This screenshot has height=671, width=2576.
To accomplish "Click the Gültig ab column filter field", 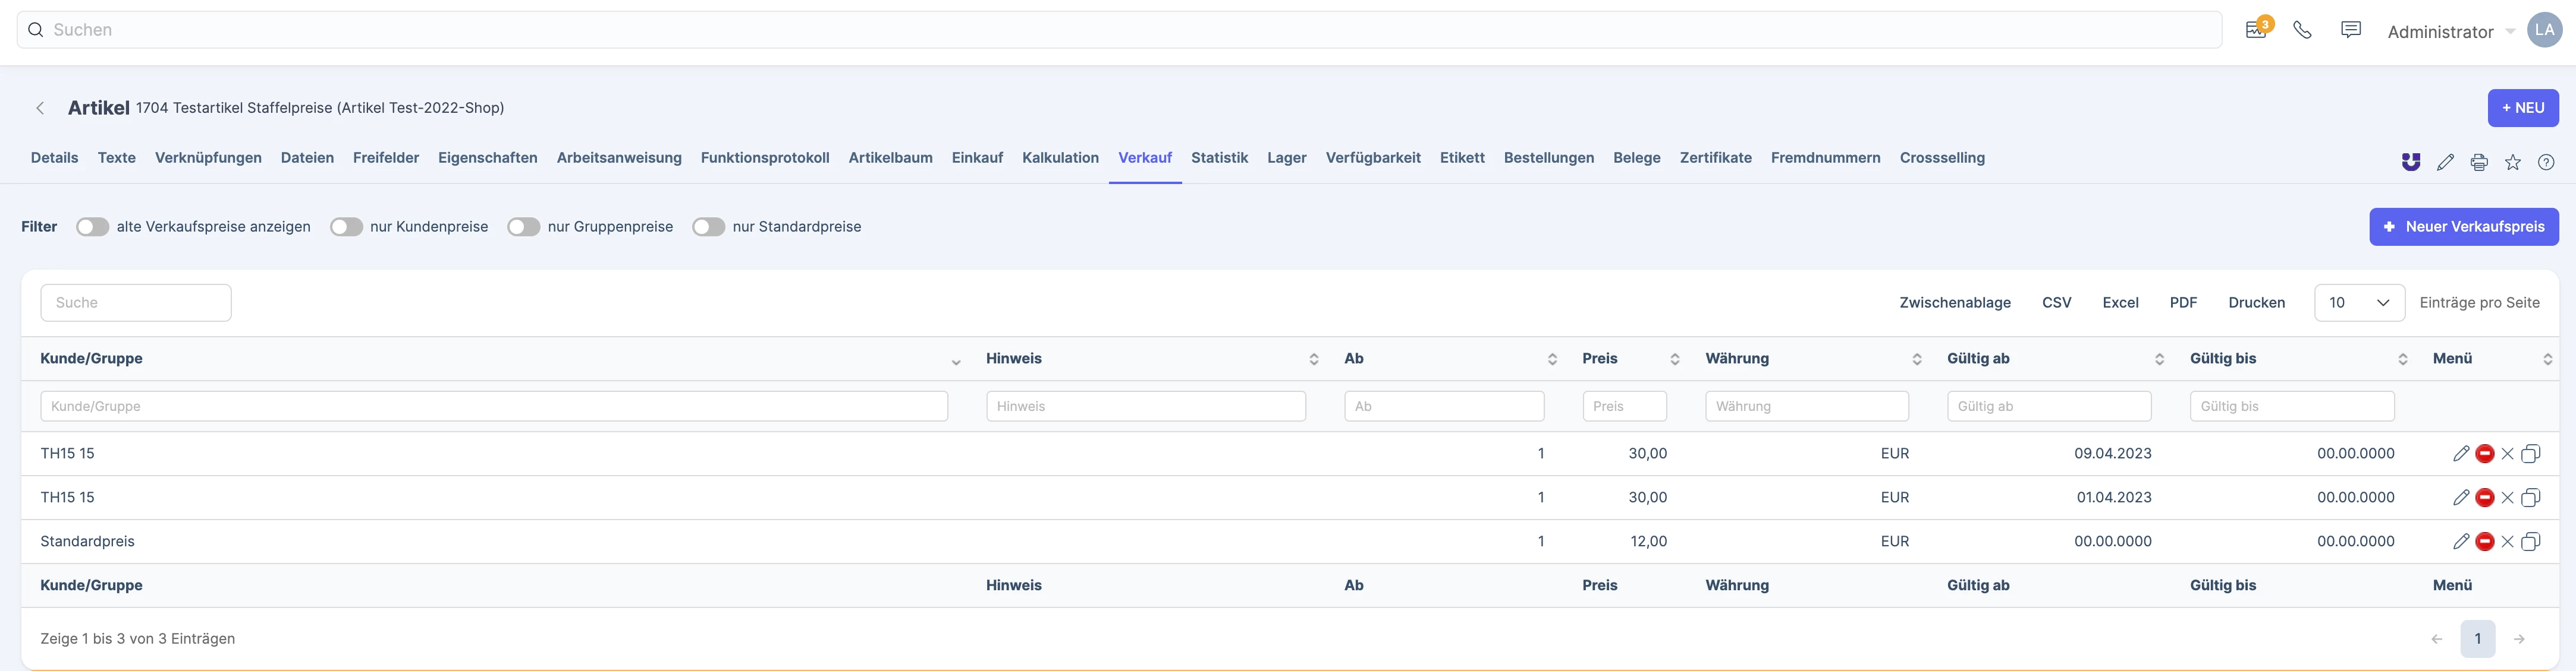I will click(x=2049, y=406).
